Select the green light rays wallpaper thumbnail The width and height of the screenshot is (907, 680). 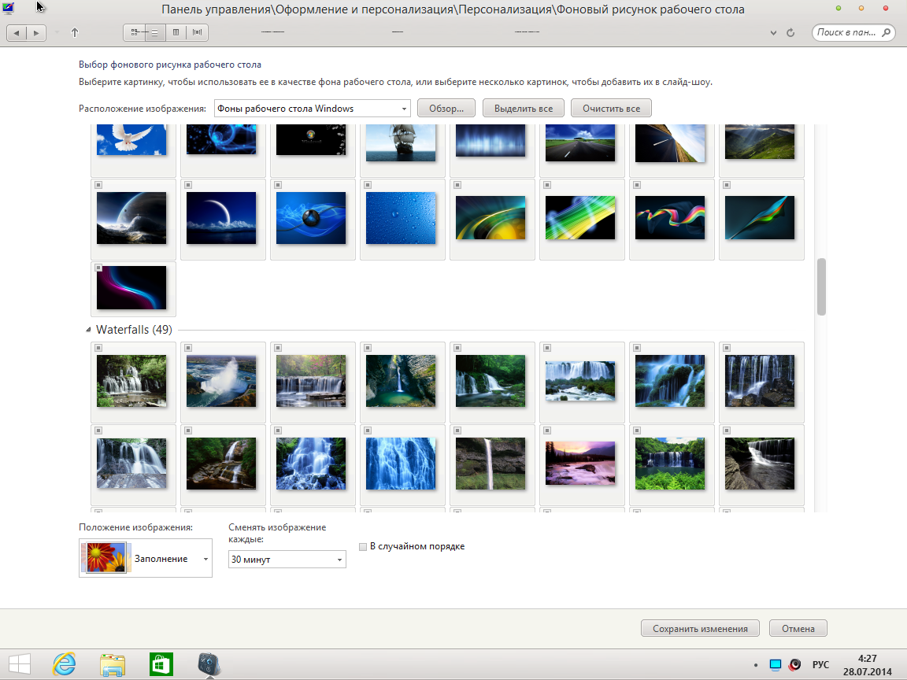point(580,218)
